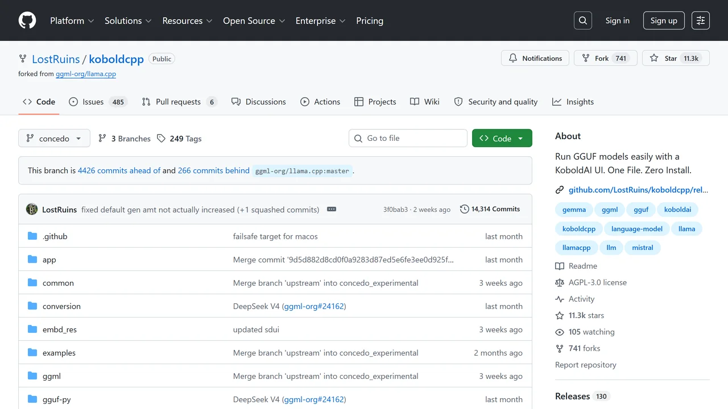Open the Security and quality tab
Viewport: 728px width, 409px height.
click(496, 102)
